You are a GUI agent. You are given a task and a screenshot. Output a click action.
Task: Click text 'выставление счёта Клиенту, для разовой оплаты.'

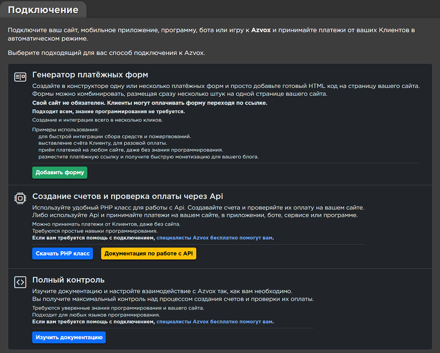(x=103, y=143)
